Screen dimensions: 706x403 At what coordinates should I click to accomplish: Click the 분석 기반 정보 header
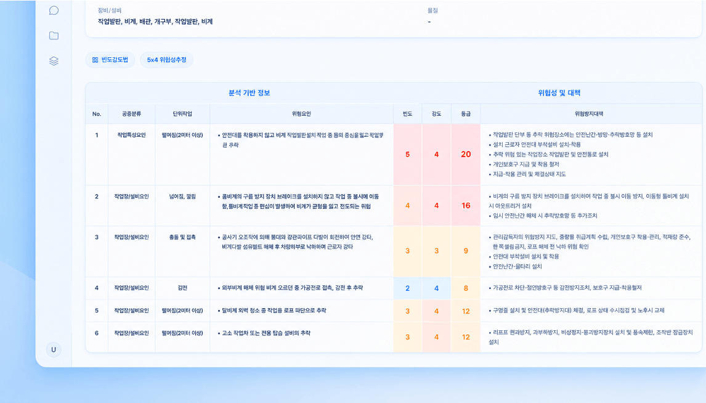coord(250,93)
